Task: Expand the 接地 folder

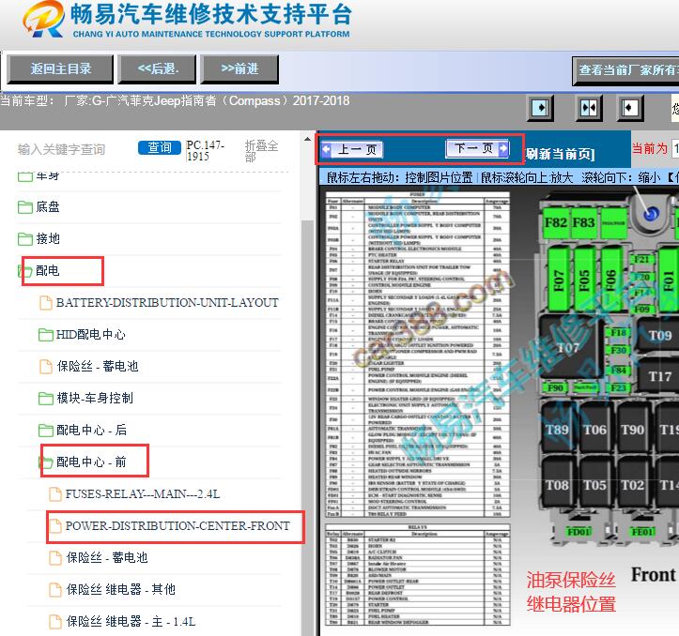Action: pyautogui.click(x=48, y=238)
